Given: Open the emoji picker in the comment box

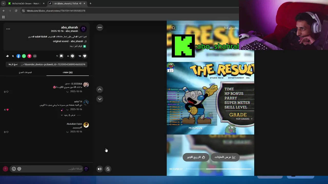Looking at the screenshot, I should (x=14, y=169).
